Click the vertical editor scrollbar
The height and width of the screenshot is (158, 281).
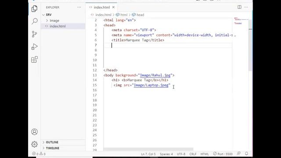251,45
